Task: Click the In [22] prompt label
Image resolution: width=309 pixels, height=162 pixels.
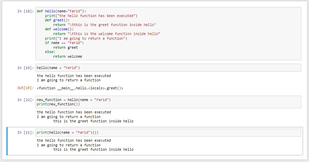Action: pyautogui.click(x=25, y=100)
